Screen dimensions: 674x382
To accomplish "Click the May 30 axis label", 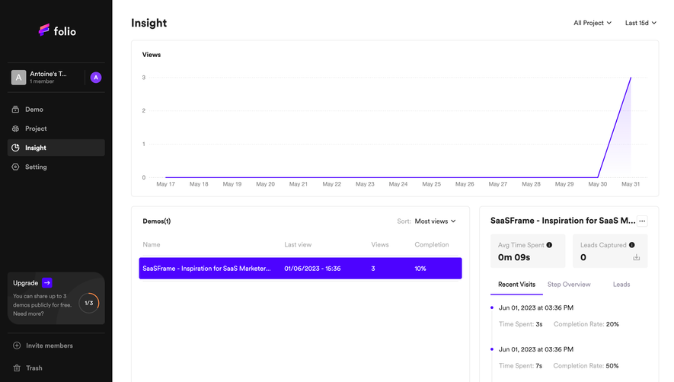I will [x=598, y=184].
